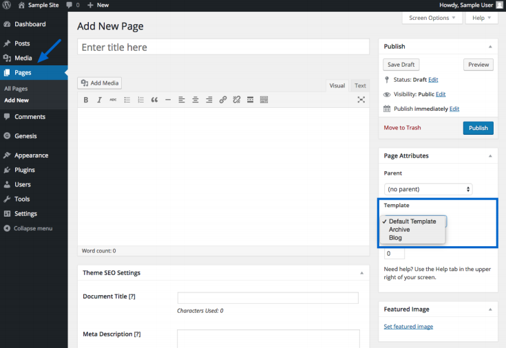Viewport: 506px width, 348px height.
Task: Click the blue Publish button
Action: click(x=478, y=128)
